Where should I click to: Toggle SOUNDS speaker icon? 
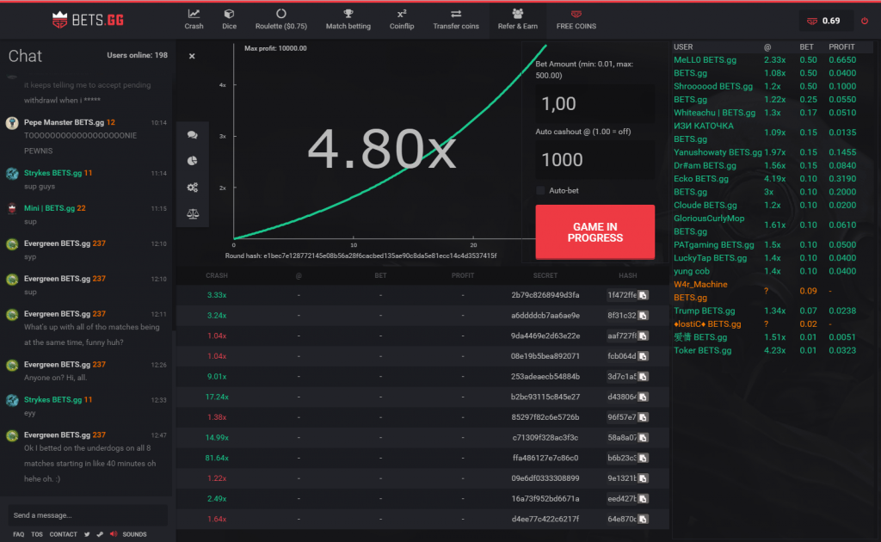point(114,534)
